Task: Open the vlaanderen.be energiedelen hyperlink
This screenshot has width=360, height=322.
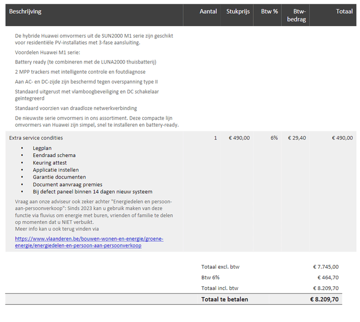Action: click(89, 242)
